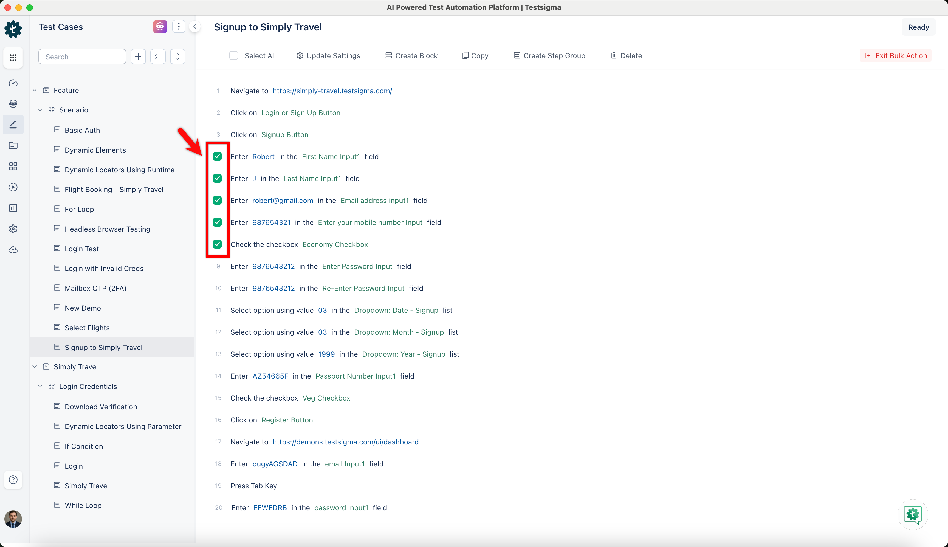The image size is (948, 547).
Task: Uncheck the mobile number 987654321 step checkbox
Action: 217,222
